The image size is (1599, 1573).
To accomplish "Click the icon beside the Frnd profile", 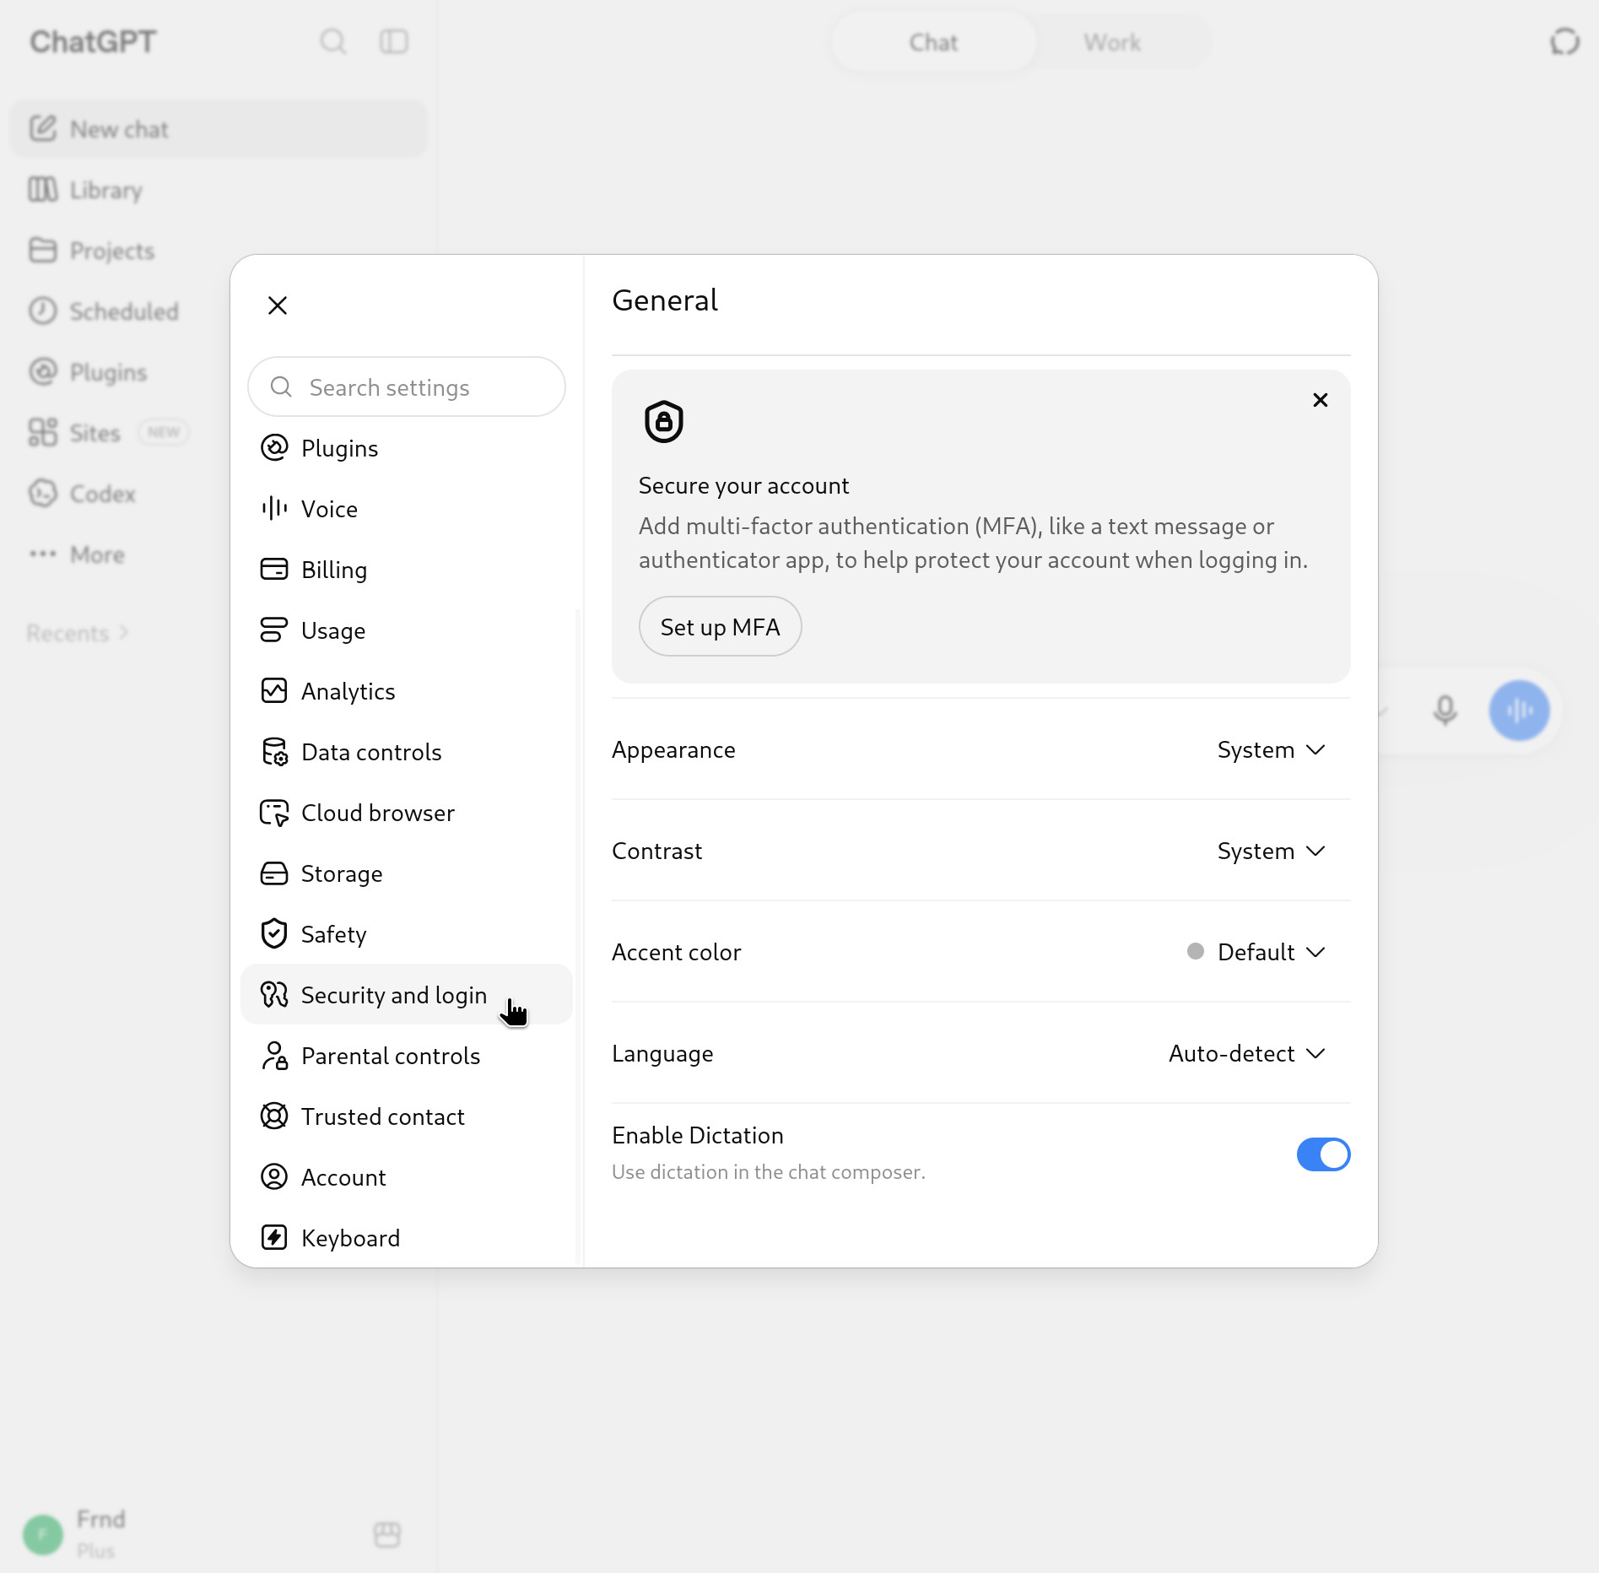I will click(387, 1534).
